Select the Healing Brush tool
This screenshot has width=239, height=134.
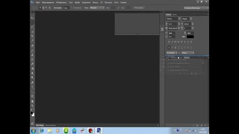[x=32, y=46]
